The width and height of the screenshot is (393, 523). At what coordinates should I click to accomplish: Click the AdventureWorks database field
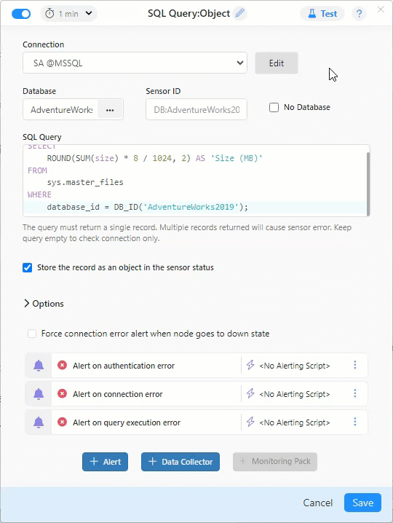pyautogui.click(x=60, y=109)
